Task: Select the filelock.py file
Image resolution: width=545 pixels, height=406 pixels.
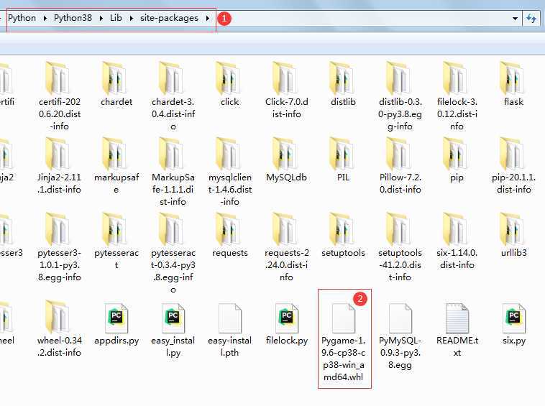Action: (286, 324)
